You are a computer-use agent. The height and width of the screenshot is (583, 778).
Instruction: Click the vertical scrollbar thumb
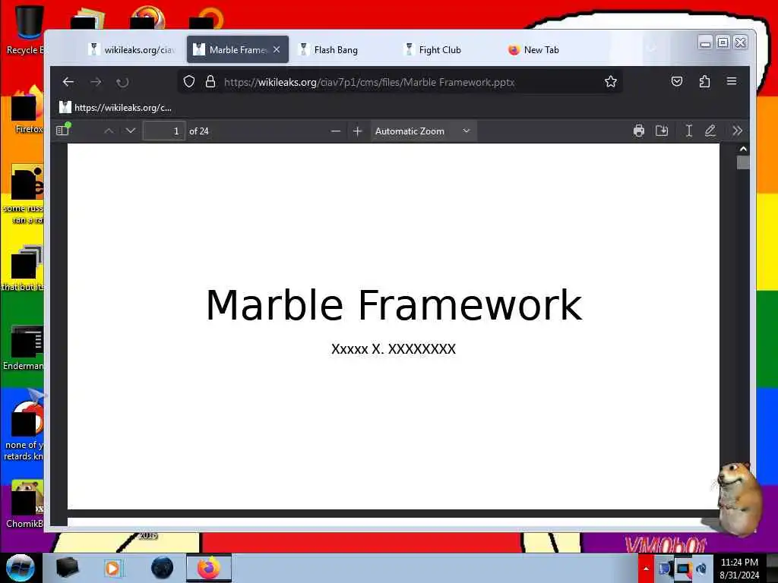tap(743, 162)
